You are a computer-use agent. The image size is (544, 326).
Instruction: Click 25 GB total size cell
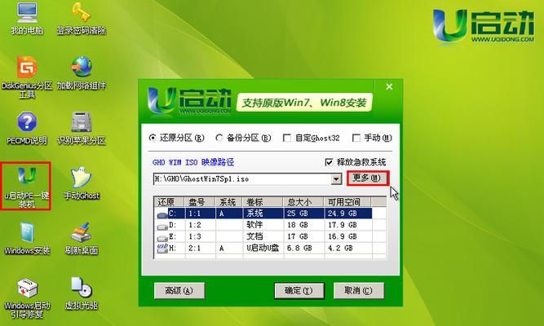pyautogui.click(x=298, y=214)
